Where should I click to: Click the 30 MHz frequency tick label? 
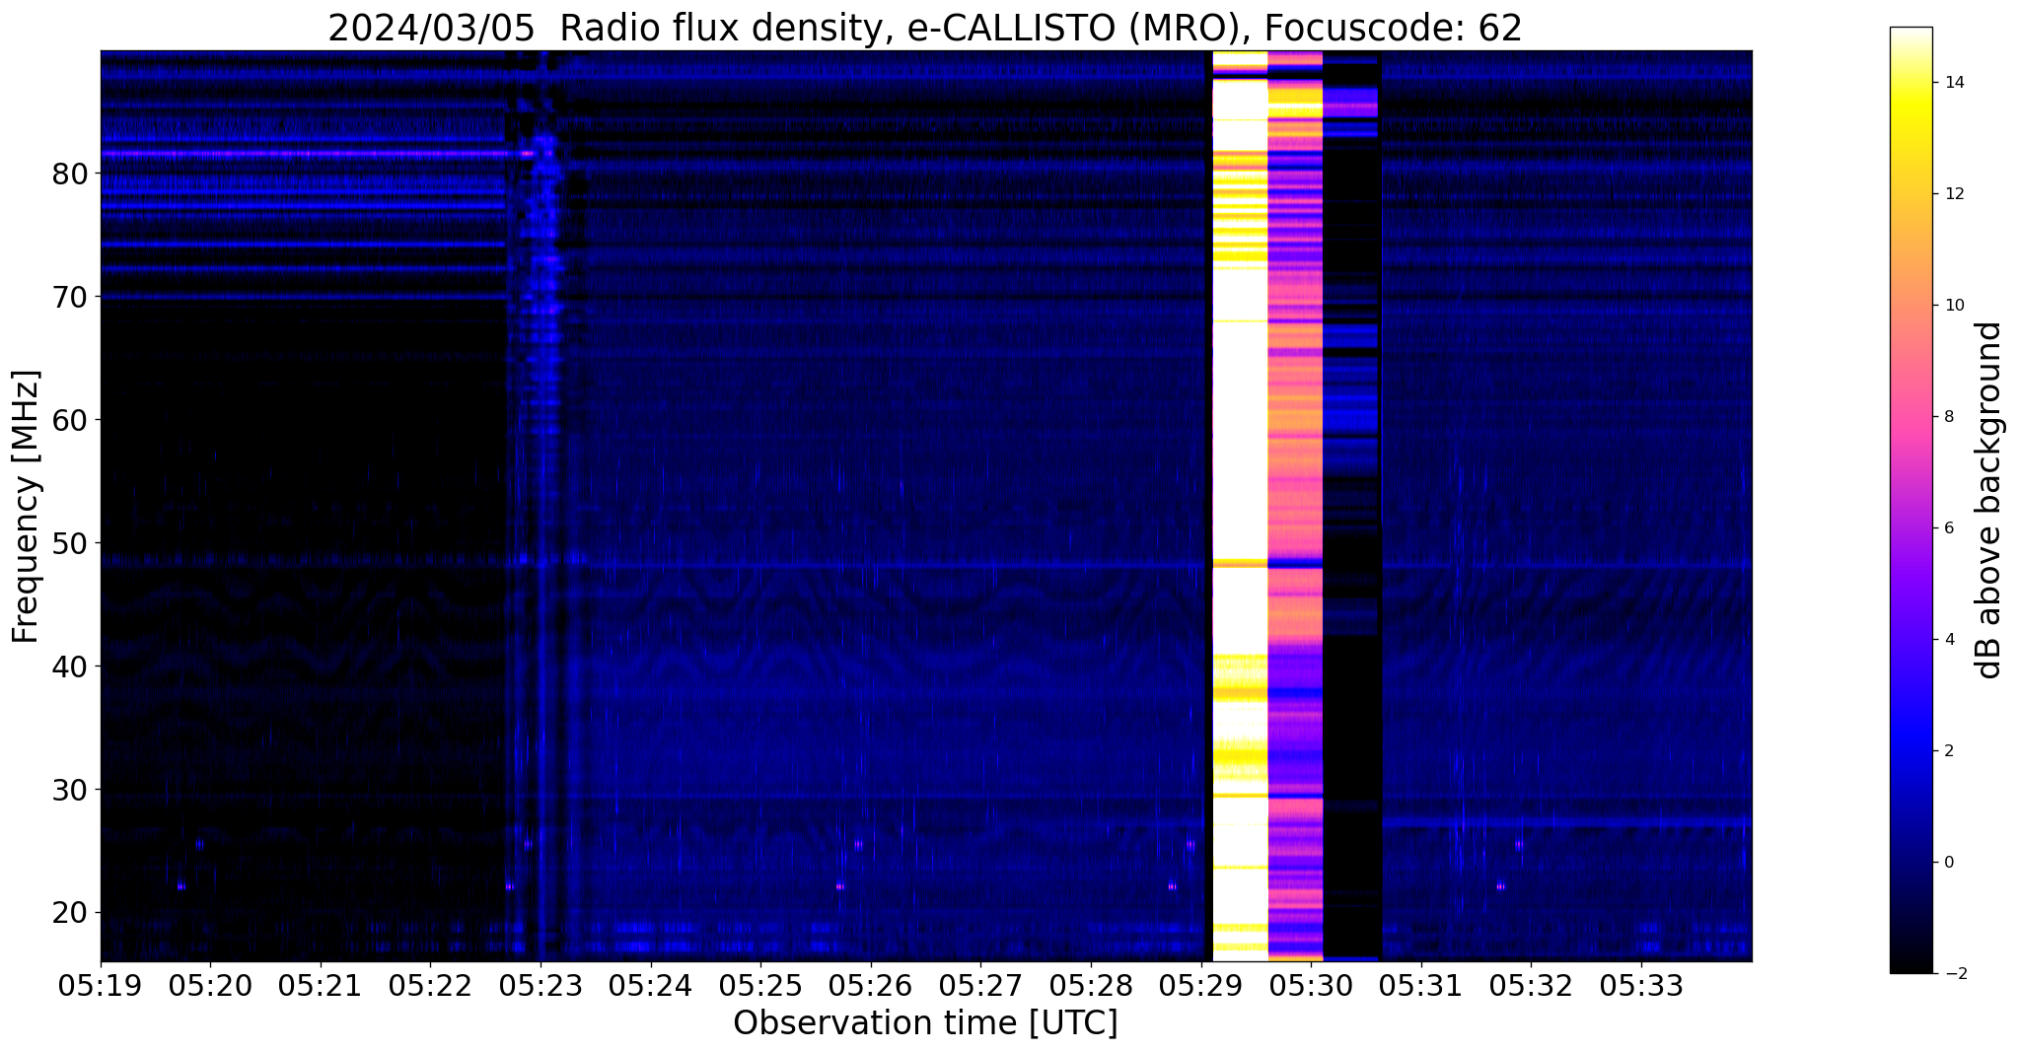point(70,790)
